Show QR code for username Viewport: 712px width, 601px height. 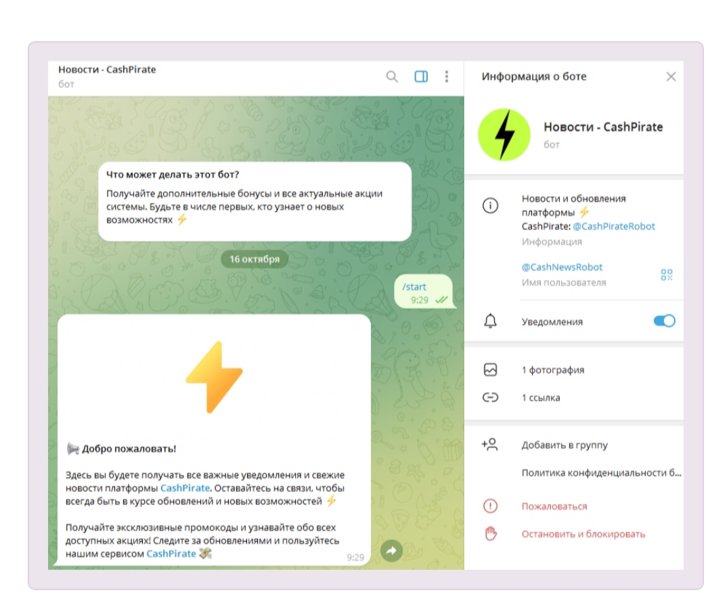tap(667, 275)
